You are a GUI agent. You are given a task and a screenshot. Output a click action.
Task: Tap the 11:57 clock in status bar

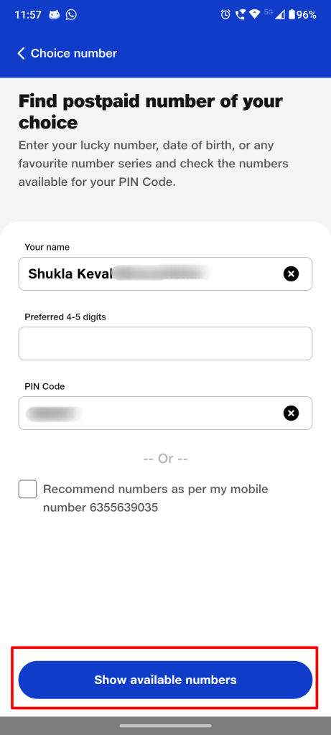coord(28,14)
